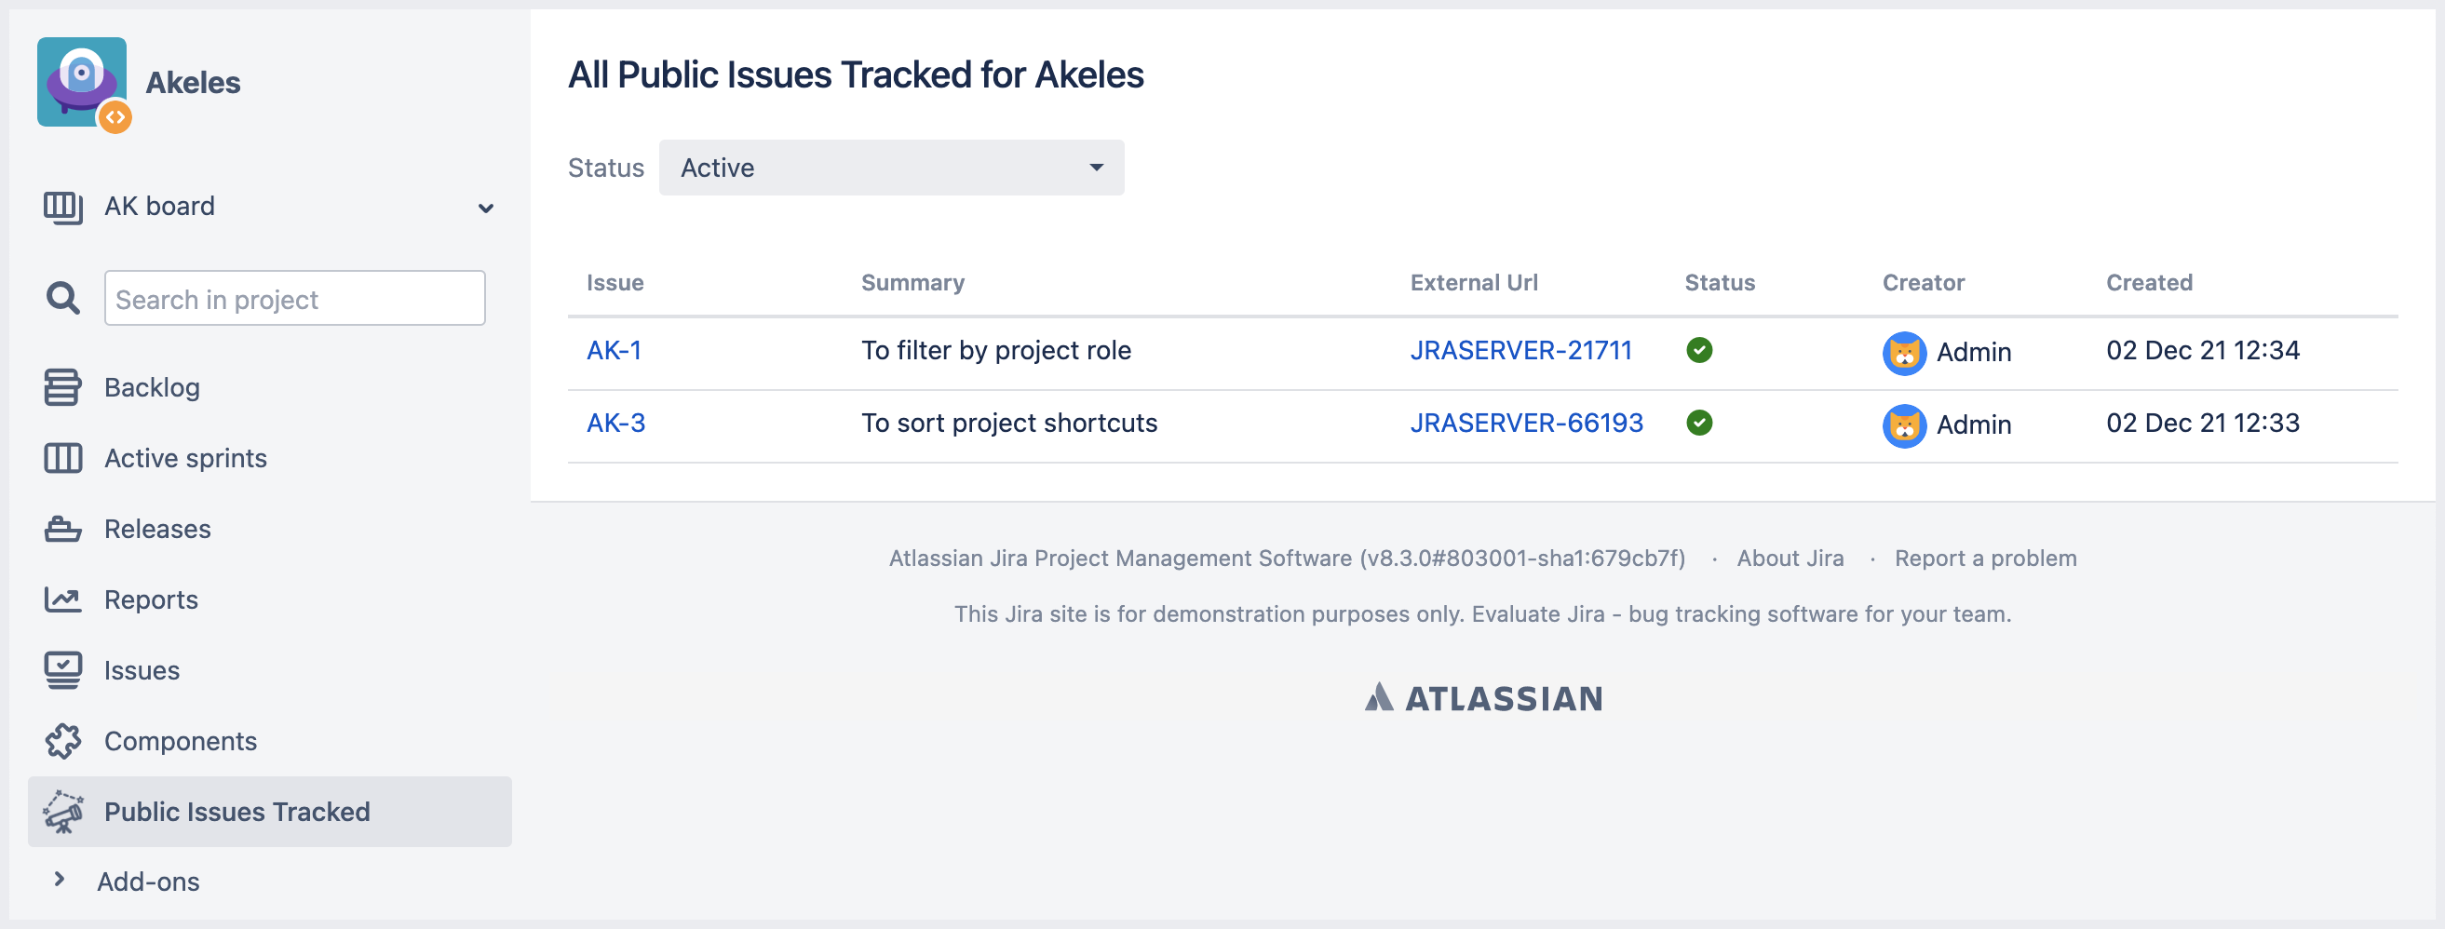The image size is (2445, 929).
Task: Select the Active sprints icon
Action: tap(61, 457)
